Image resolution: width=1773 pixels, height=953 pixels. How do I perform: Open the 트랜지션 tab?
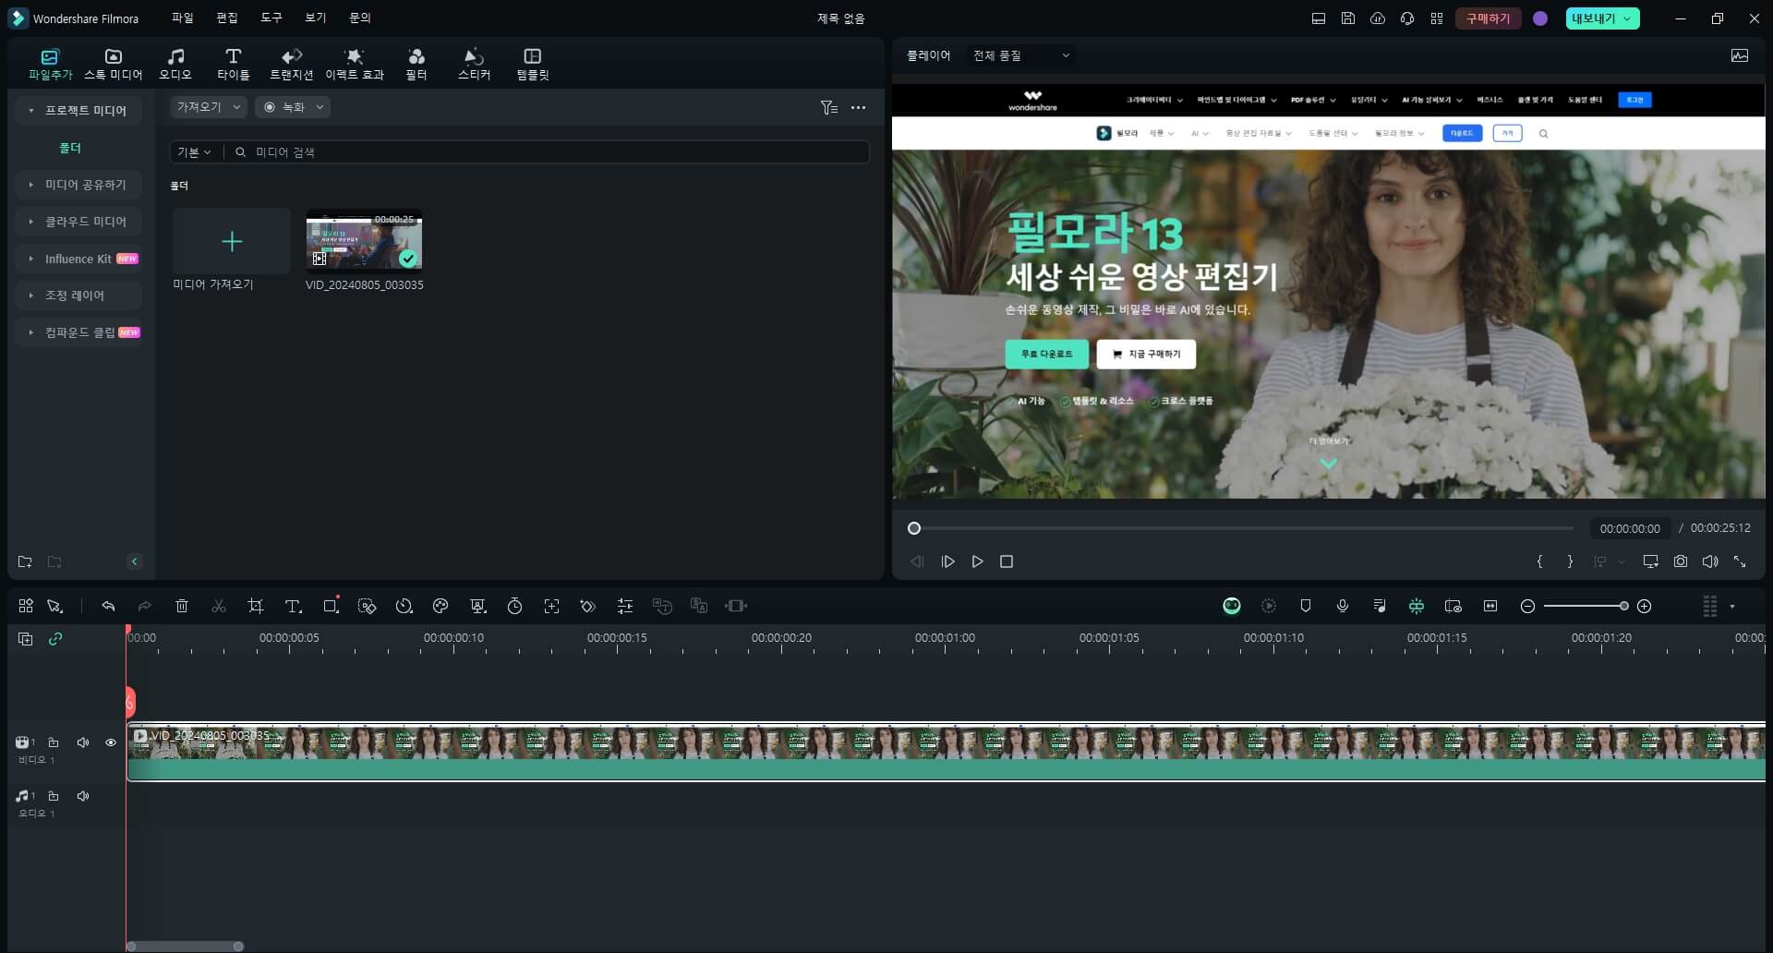coord(291,64)
